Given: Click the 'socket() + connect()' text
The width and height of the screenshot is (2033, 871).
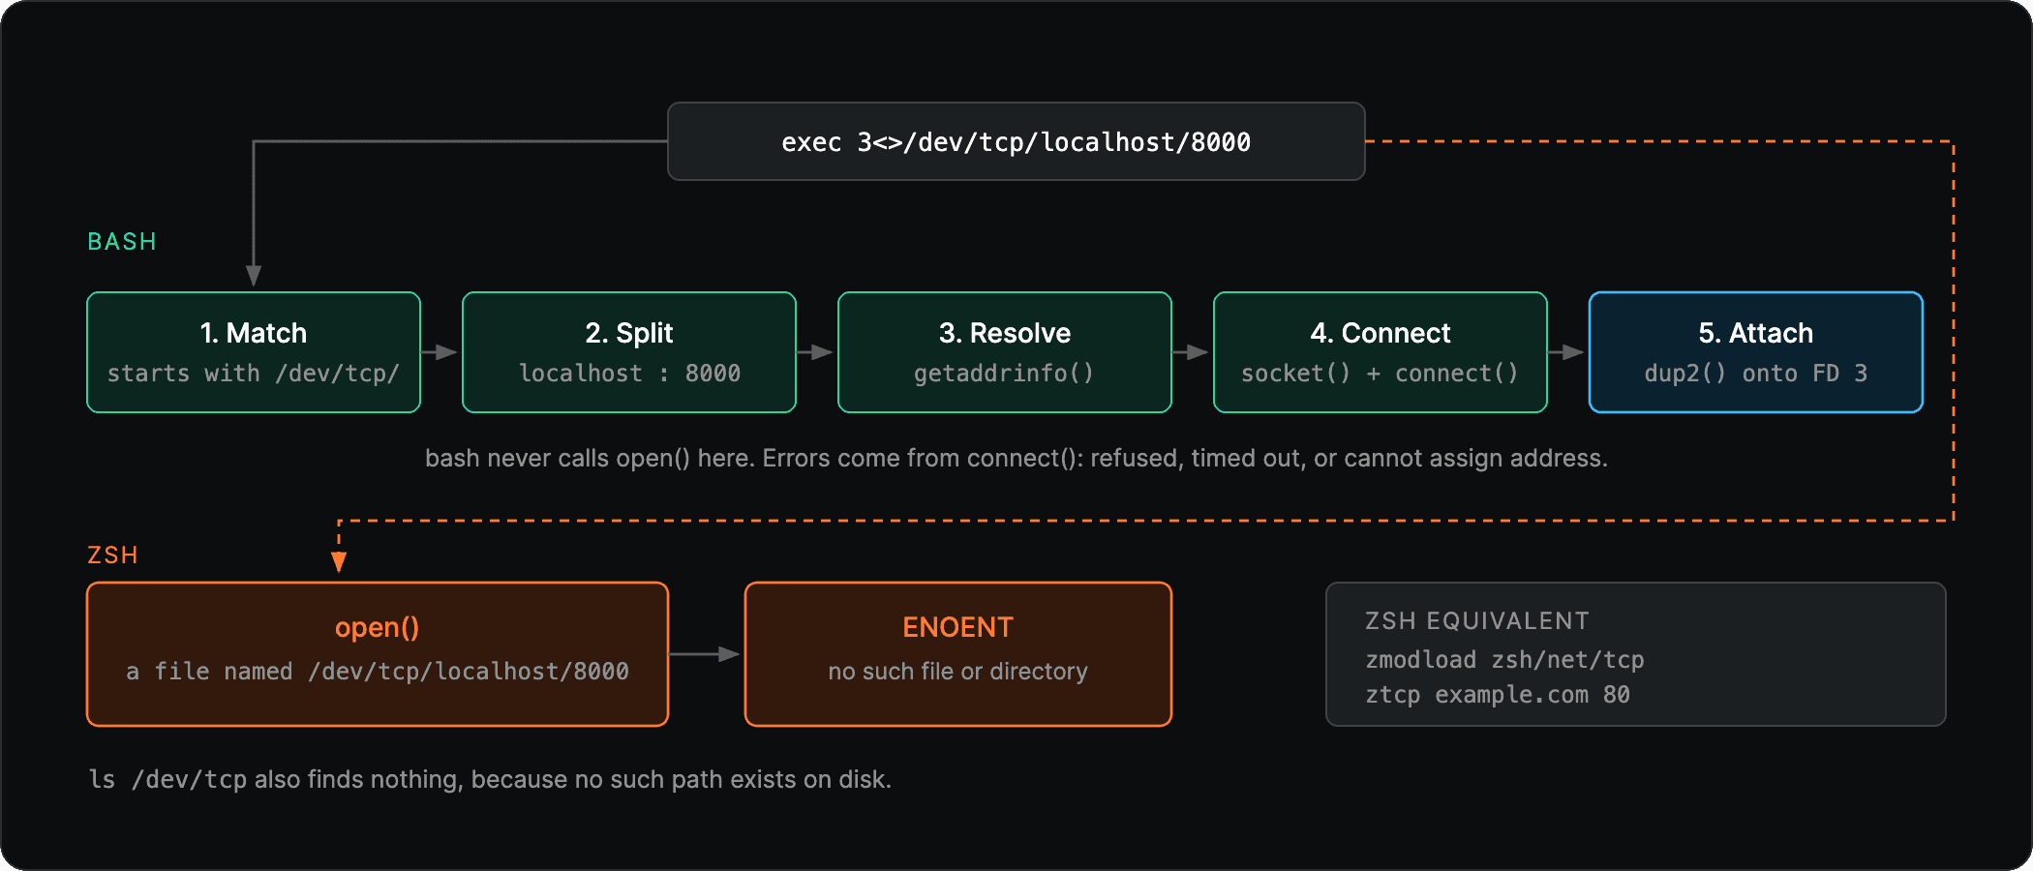Looking at the screenshot, I should [1381, 374].
